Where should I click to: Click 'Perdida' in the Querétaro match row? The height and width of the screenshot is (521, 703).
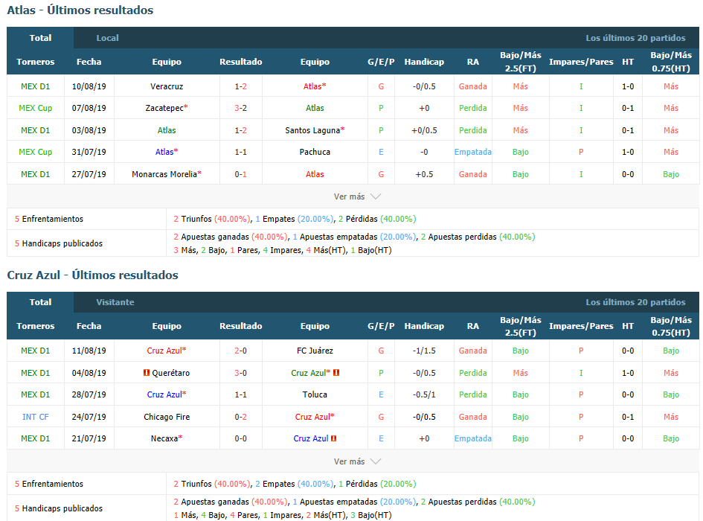coord(473,373)
